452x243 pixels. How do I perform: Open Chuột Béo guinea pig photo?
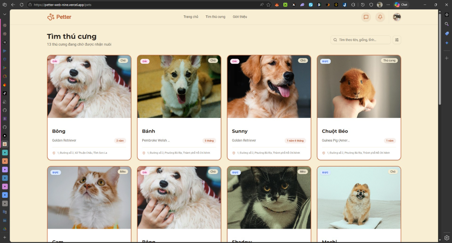pos(359,87)
